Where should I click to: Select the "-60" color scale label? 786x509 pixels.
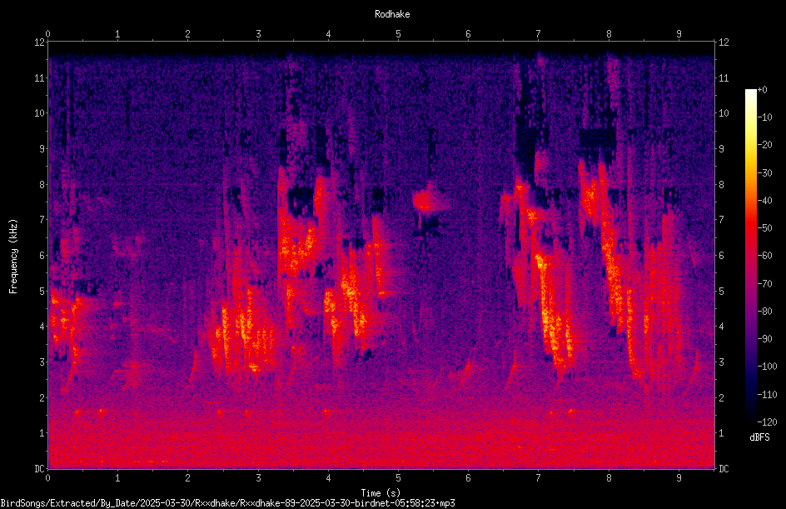click(x=764, y=256)
